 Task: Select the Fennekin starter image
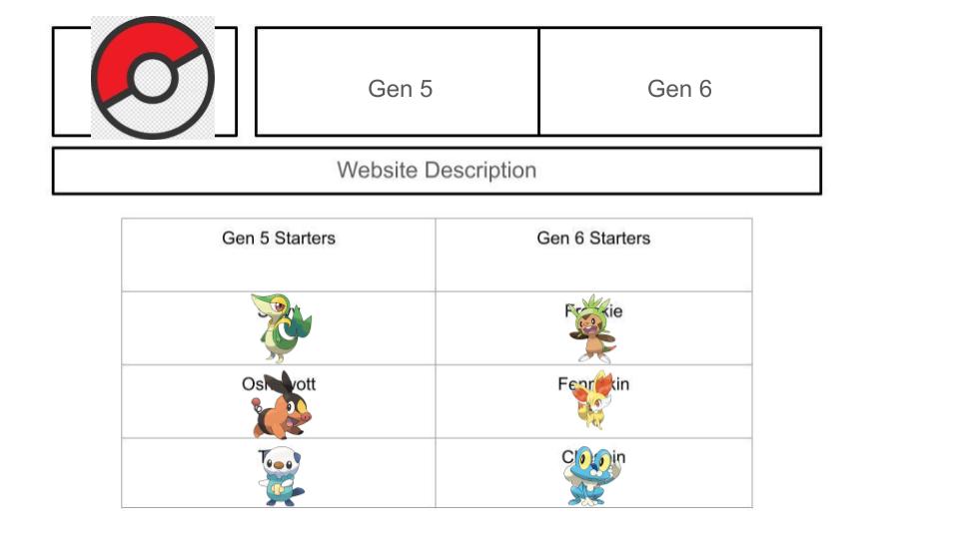[x=592, y=400]
